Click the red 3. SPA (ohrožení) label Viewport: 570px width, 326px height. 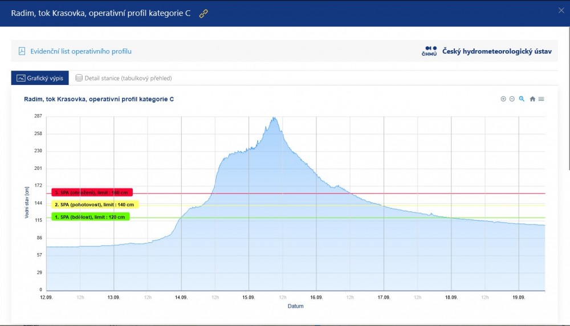[92, 193]
